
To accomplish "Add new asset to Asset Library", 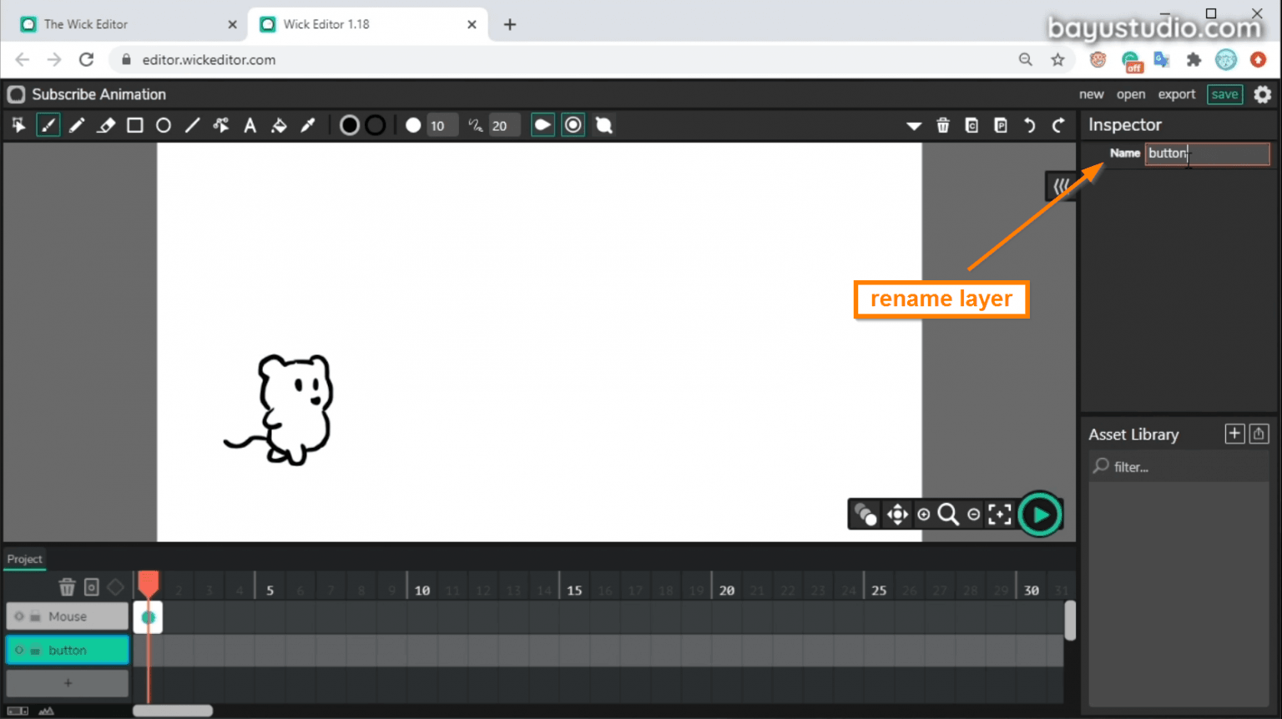I will [x=1234, y=434].
